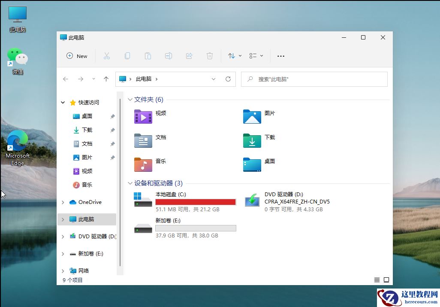
Task: Collapse the 快速访问 section chevron
Action: point(62,102)
